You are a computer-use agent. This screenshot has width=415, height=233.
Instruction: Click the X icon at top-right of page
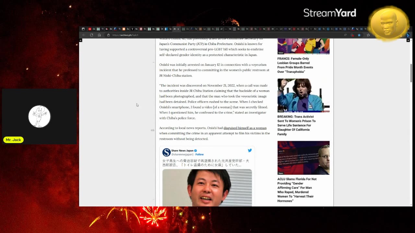pos(408,40)
